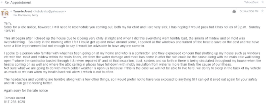Click the Oct 6 at 9:56 PM timestamp
The image size is (266, 110).
pos(249,11)
